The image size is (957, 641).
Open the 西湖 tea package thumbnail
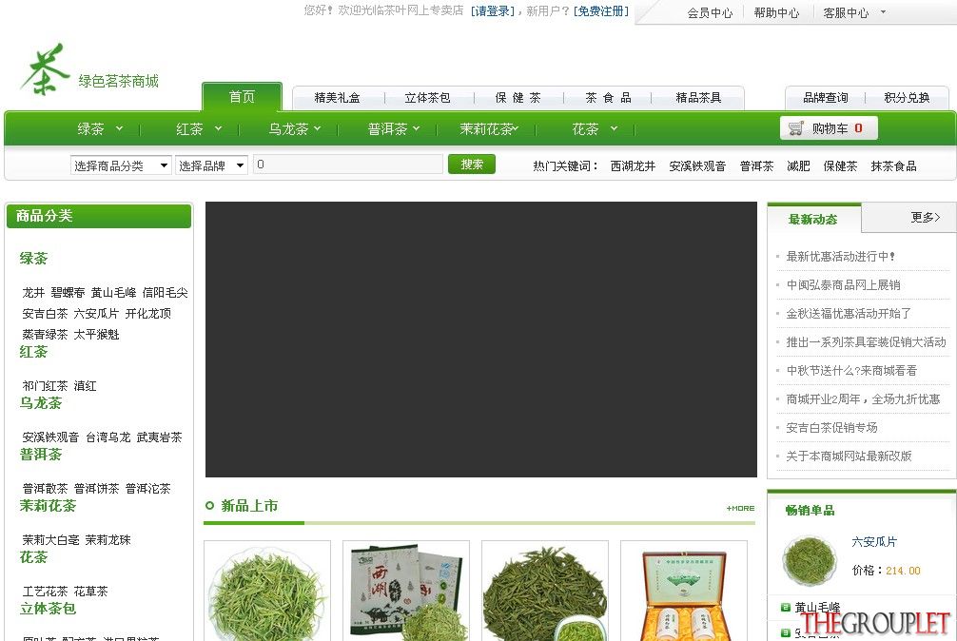click(406, 591)
